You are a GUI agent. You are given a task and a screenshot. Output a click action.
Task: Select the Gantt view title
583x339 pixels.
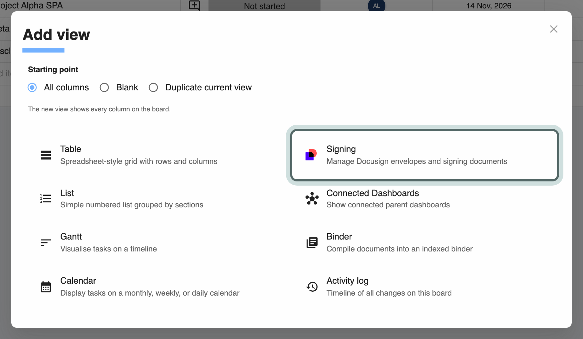coord(71,237)
